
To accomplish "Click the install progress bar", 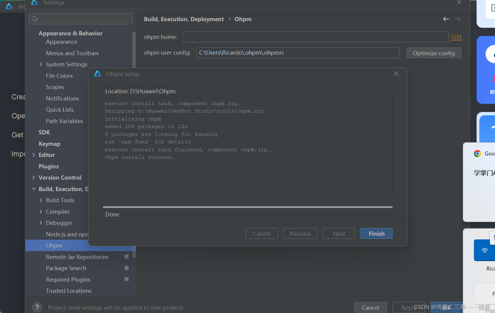I will (248, 207).
